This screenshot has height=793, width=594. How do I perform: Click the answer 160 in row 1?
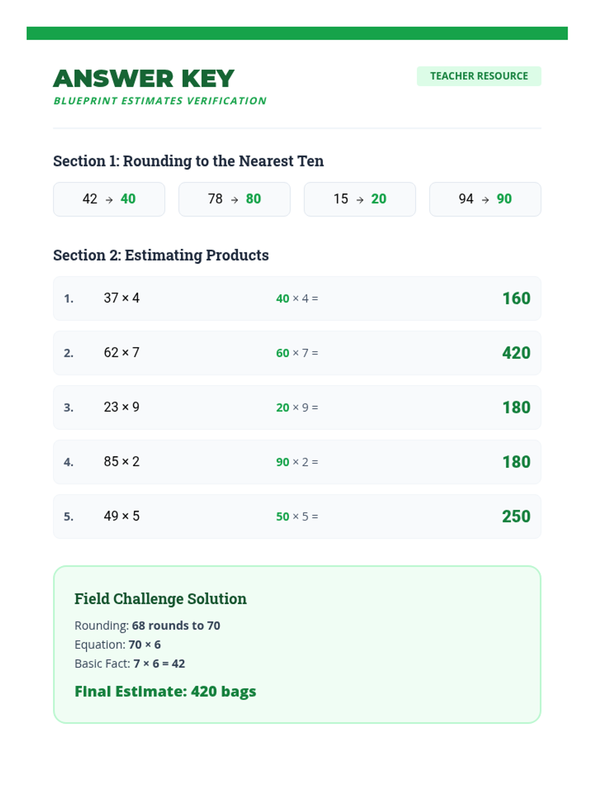pos(516,298)
